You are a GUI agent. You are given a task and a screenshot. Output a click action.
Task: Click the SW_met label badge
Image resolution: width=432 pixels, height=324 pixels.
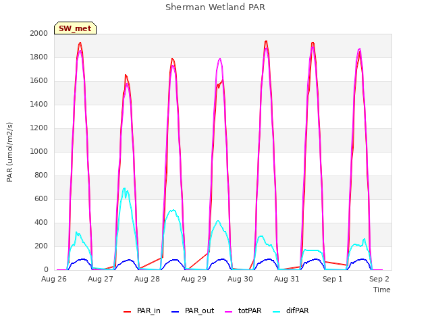[x=75, y=28]
